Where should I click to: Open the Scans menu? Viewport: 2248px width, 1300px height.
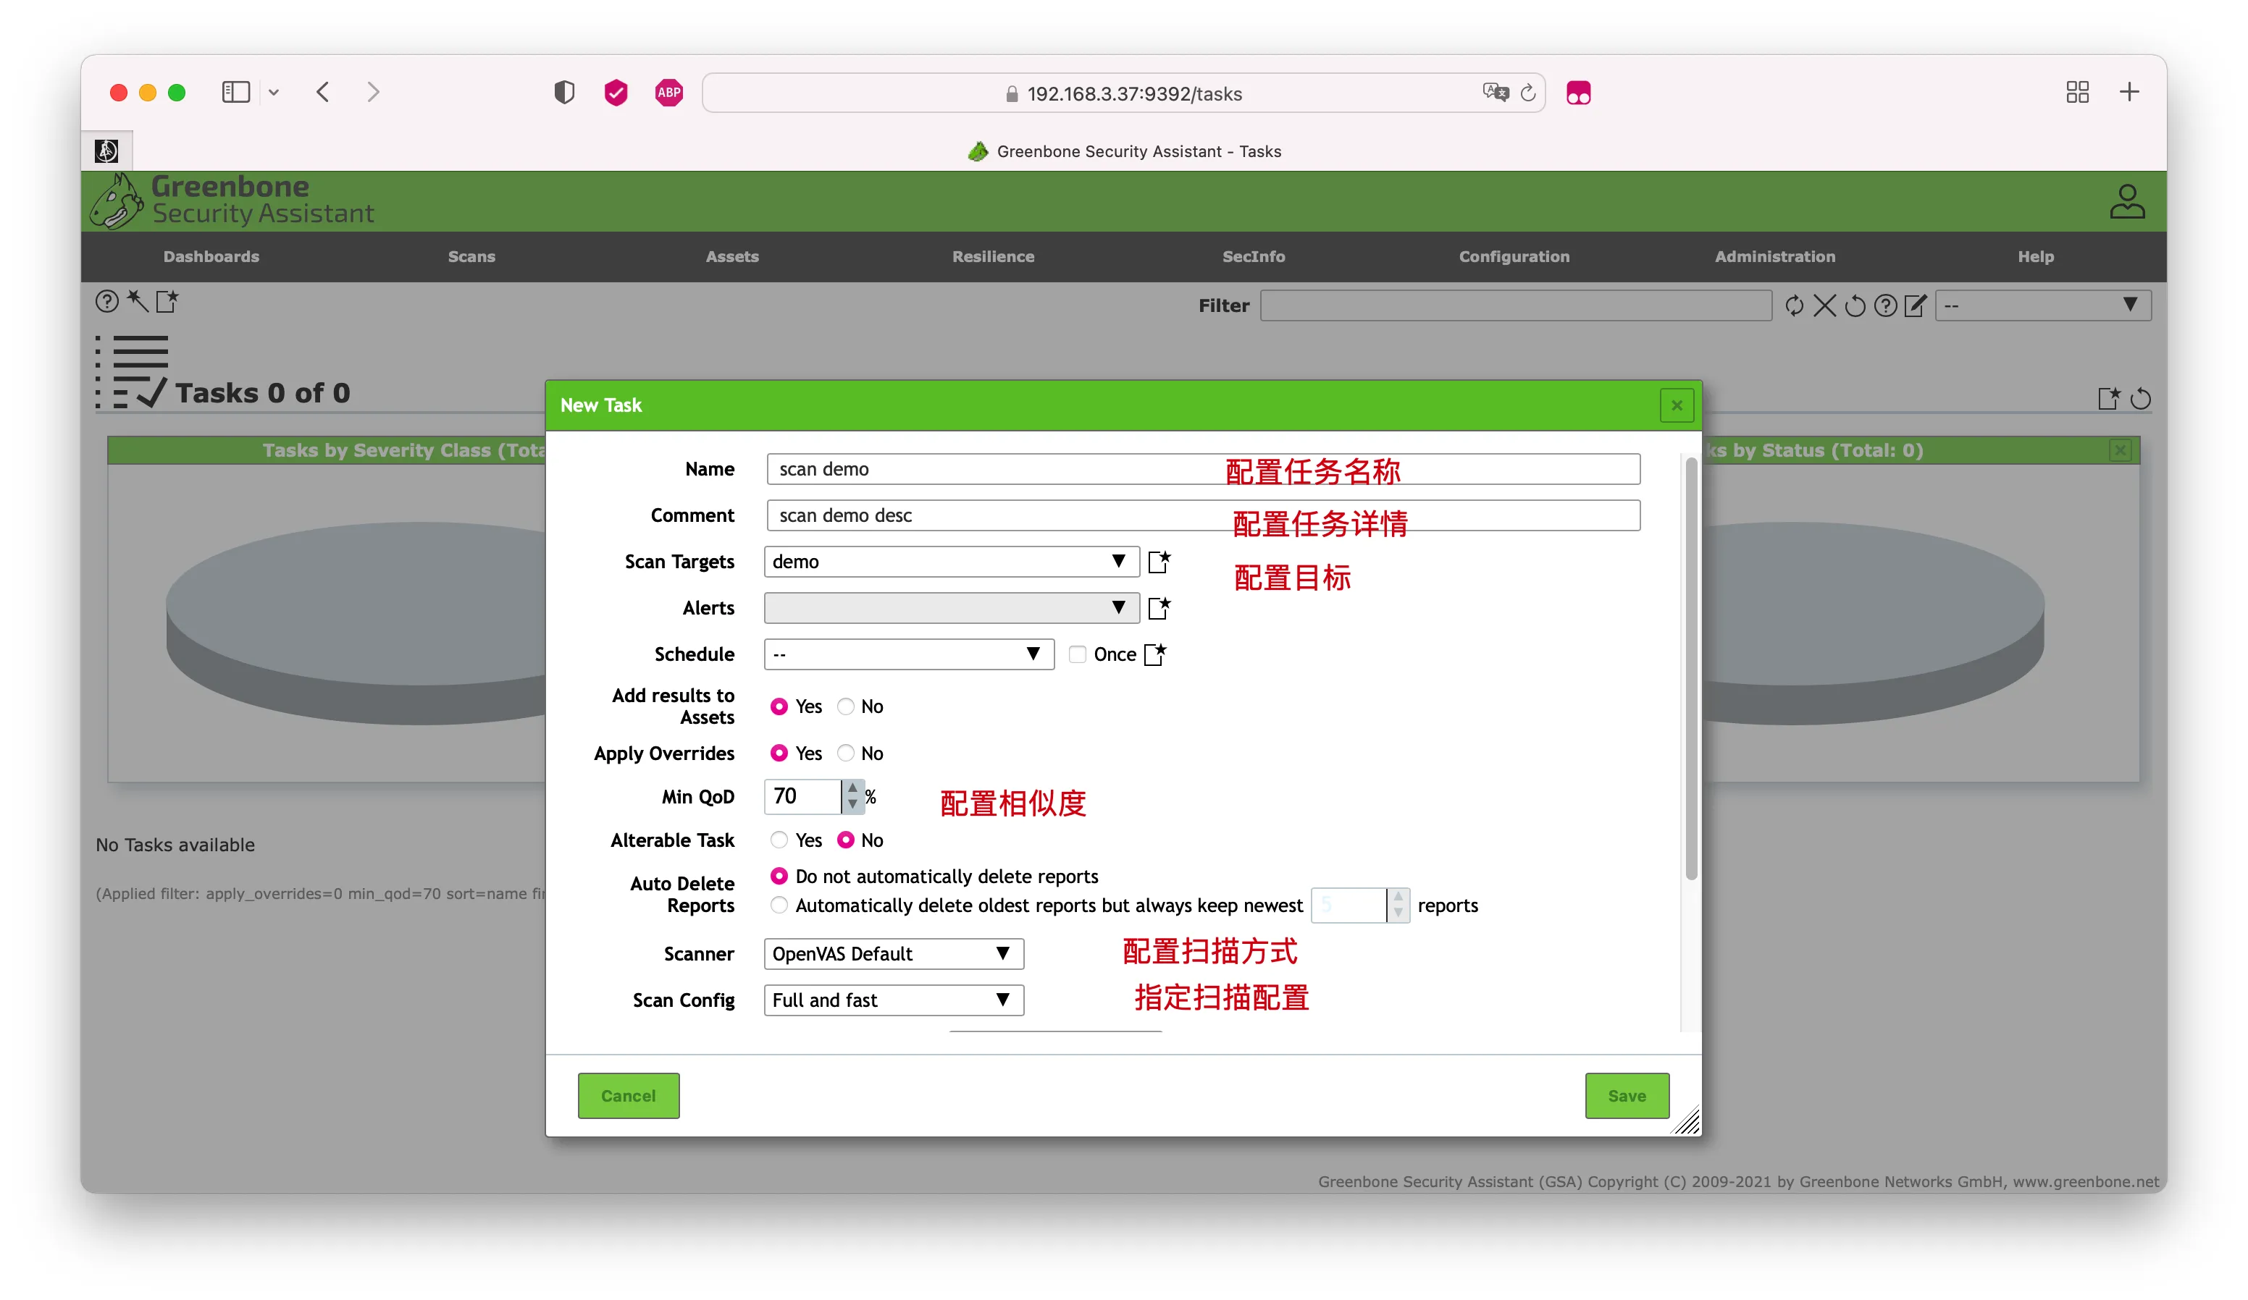pyautogui.click(x=471, y=257)
